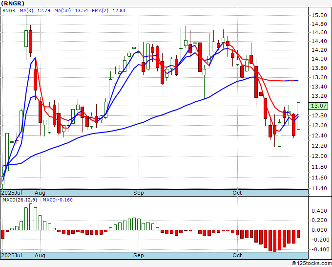Click the MACD:-0.160 value label
The height and width of the screenshot is (267, 332).
[x=57, y=200]
